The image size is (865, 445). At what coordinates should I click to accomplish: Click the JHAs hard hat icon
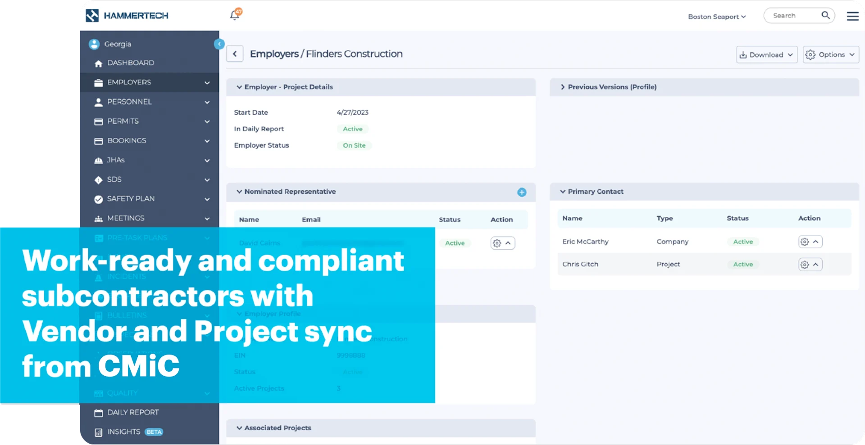click(x=99, y=161)
